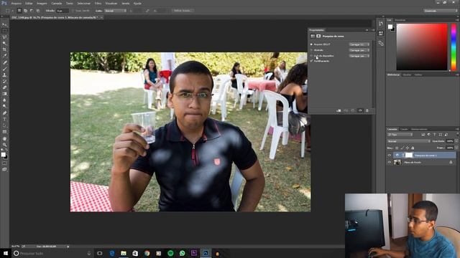Hide the Pesquisa de cores 1 layer
460x258 pixels.
click(x=390, y=156)
